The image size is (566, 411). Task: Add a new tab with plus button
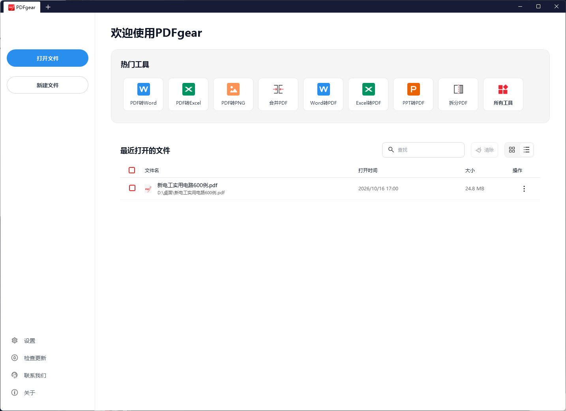(x=48, y=7)
